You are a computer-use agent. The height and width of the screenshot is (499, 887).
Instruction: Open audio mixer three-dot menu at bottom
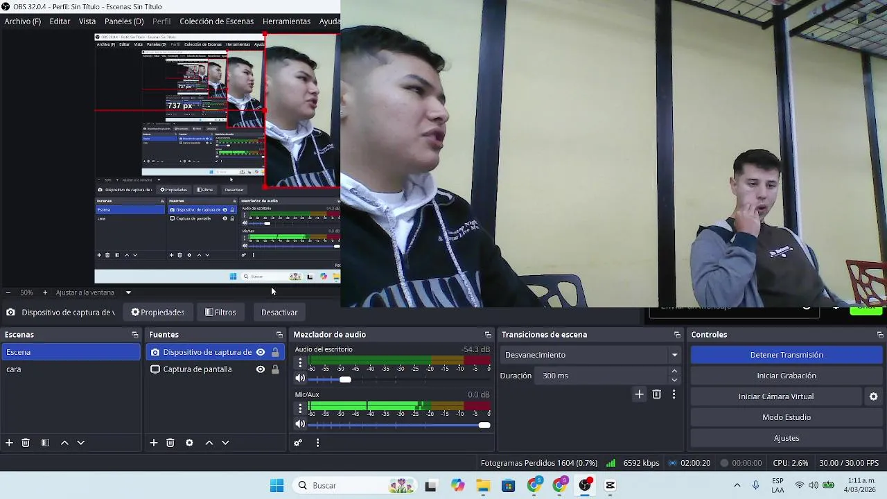coord(317,443)
